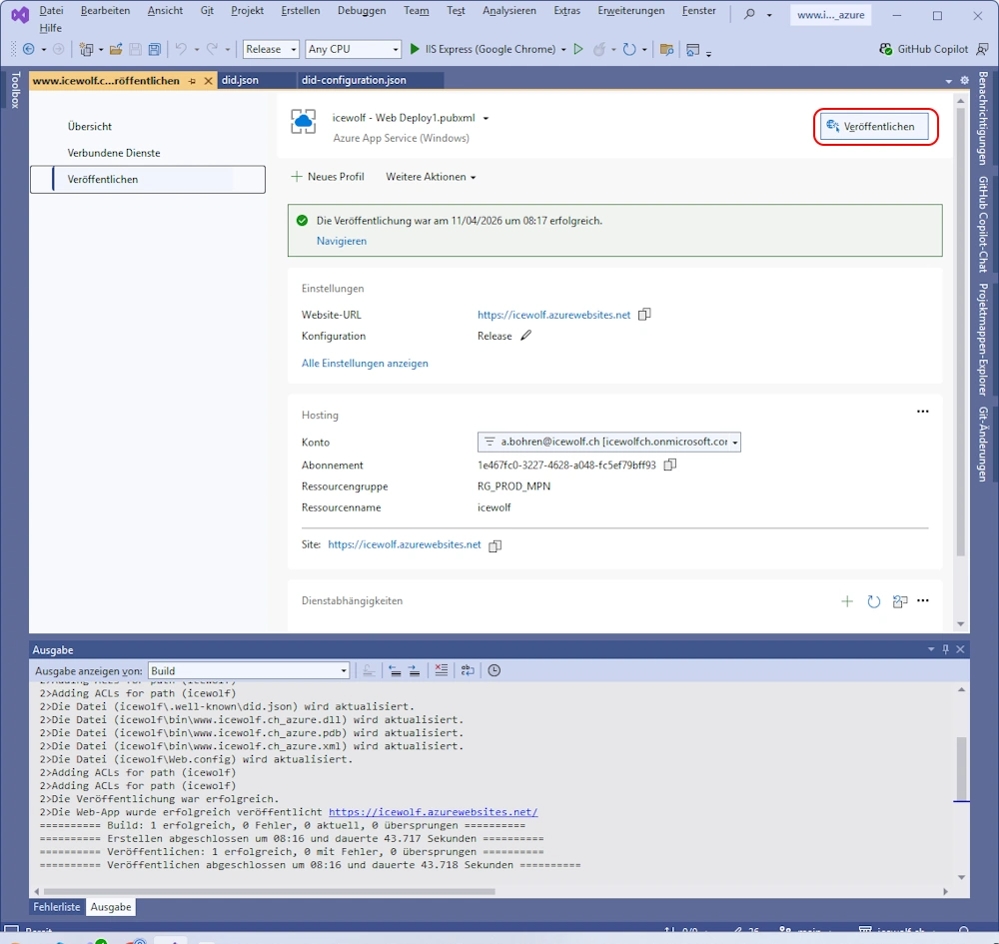
Task: Toggle the timestamp clock in Ausgabe toolbar
Action: pyautogui.click(x=494, y=671)
